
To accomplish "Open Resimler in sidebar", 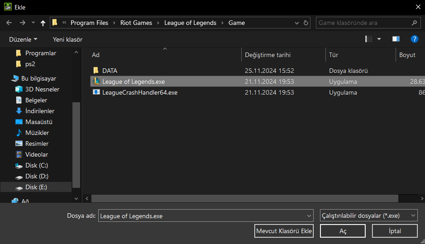I will pos(37,144).
